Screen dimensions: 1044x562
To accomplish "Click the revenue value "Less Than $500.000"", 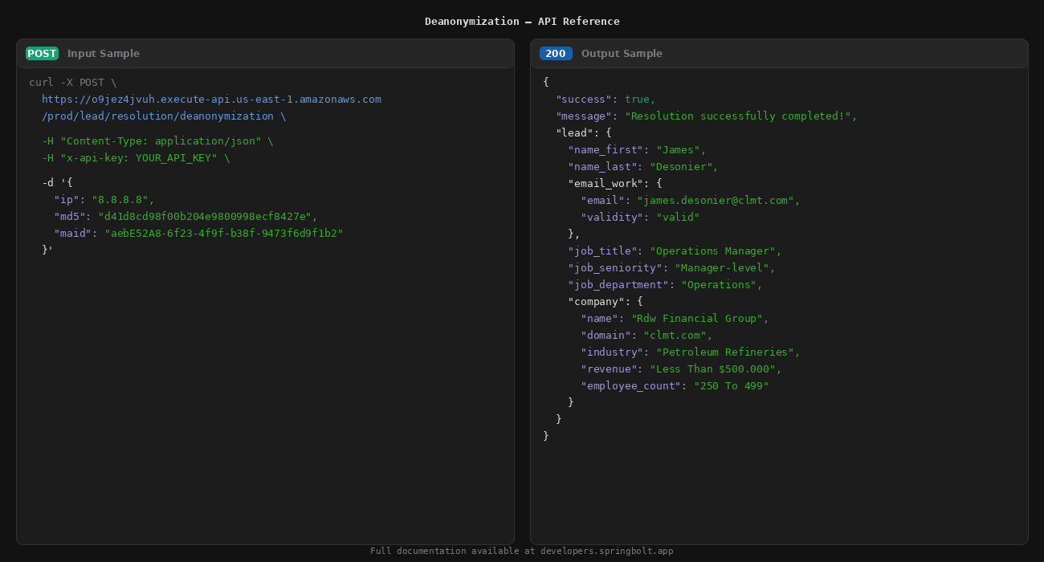I will point(716,369).
